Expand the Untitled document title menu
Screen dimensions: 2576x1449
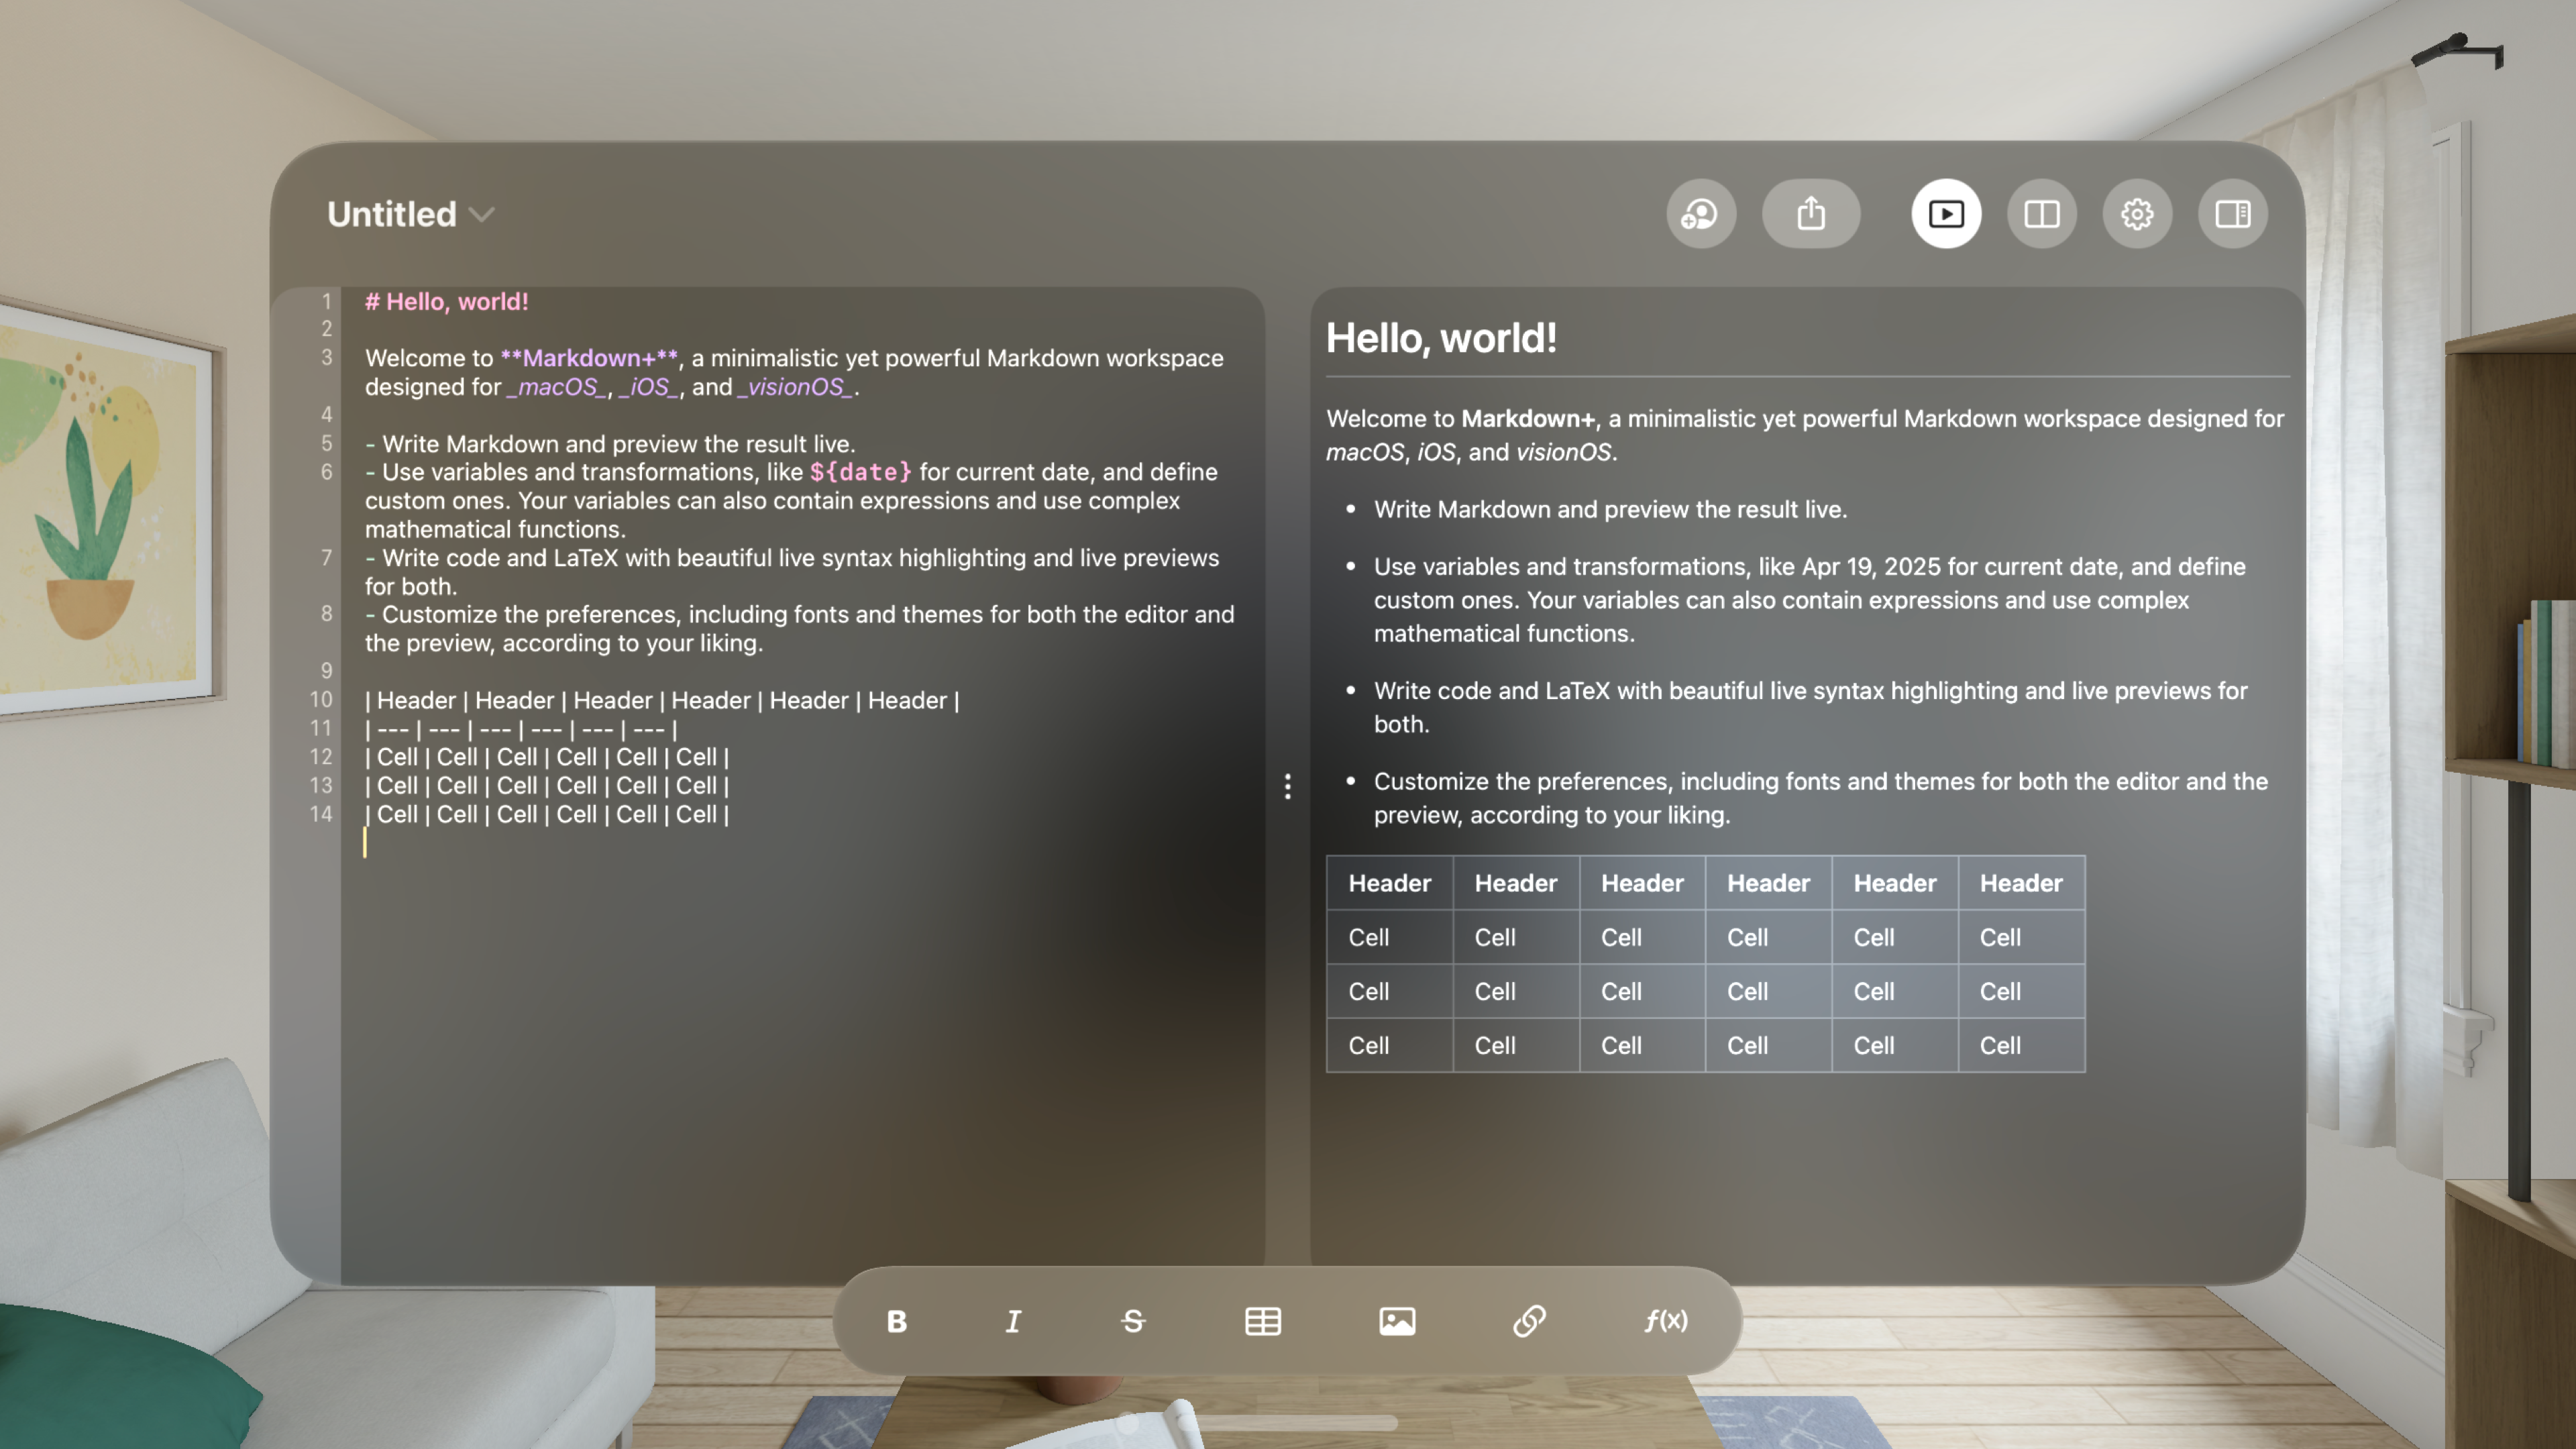pos(410,214)
